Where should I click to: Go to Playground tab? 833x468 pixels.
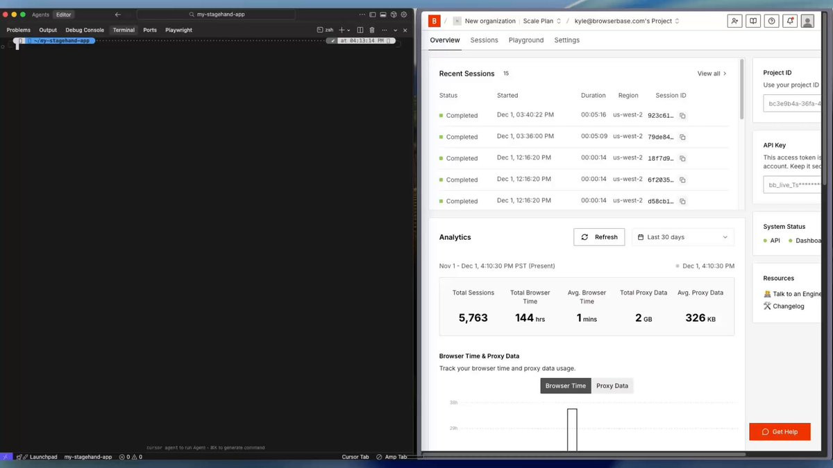(x=526, y=40)
